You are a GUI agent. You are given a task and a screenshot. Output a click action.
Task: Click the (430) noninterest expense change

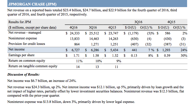pyautogui.click(x=168, y=39)
